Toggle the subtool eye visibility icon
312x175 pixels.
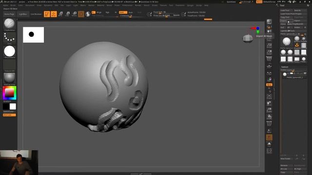point(305,73)
